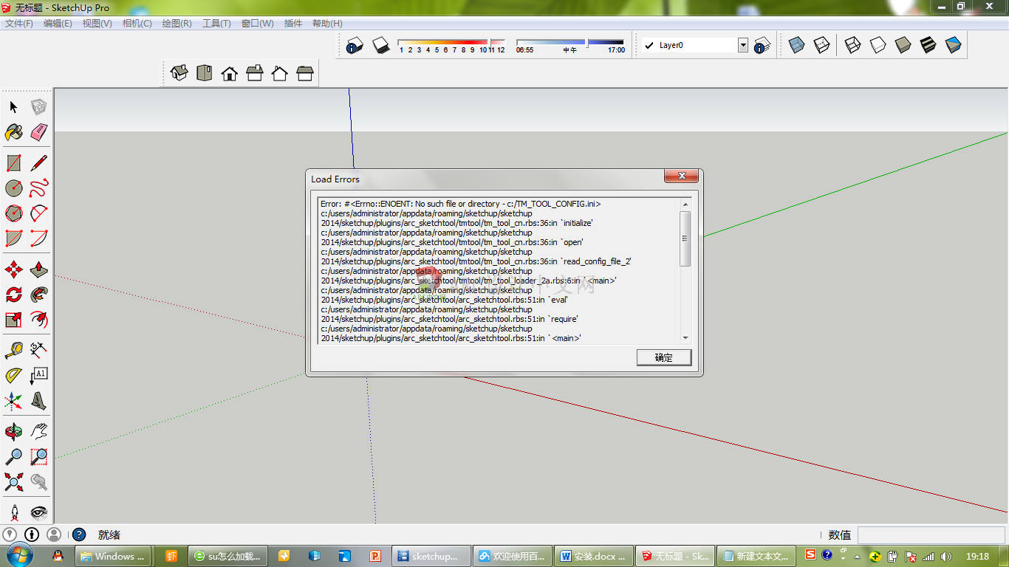Image resolution: width=1009 pixels, height=567 pixels.
Task: Activate the Axes tool
Action: click(13, 401)
